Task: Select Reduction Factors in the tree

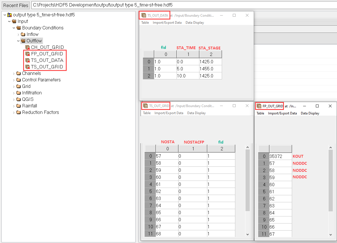Action: pos(40,112)
